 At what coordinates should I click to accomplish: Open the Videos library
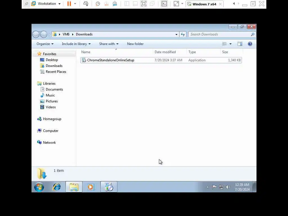pos(51,107)
